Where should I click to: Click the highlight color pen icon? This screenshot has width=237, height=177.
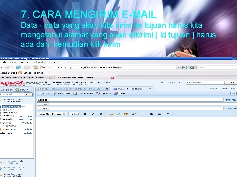[118, 114]
